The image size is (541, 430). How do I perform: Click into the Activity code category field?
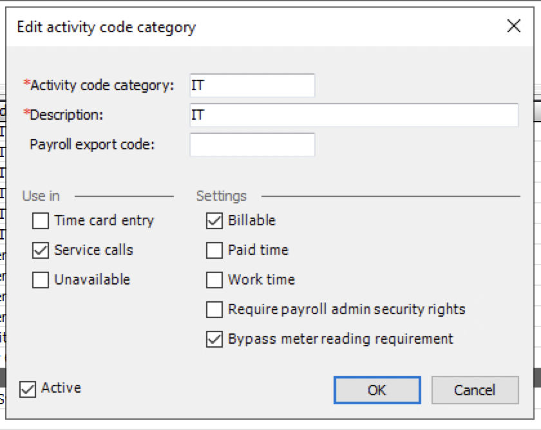coord(252,85)
